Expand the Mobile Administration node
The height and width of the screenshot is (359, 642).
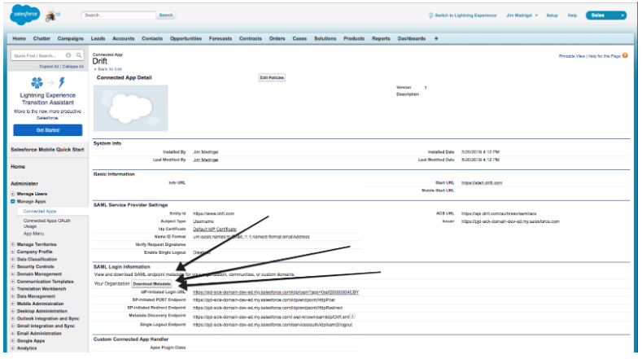(x=13, y=304)
